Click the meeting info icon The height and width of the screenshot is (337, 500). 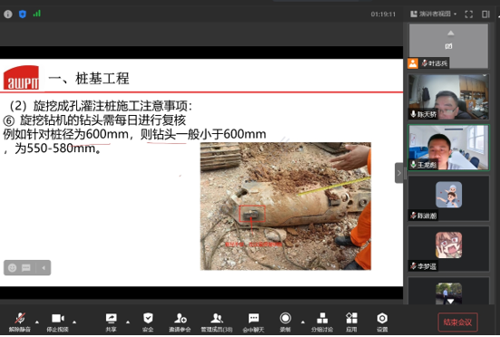[x=8, y=14]
